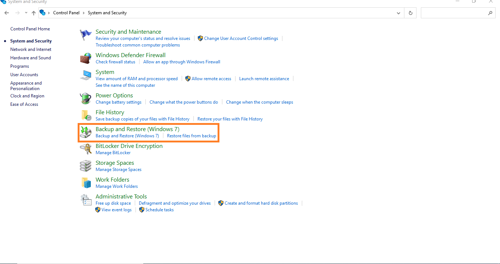Review your computer's status and resolve issues
This screenshot has height=264, width=500.
tap(143, 38)
